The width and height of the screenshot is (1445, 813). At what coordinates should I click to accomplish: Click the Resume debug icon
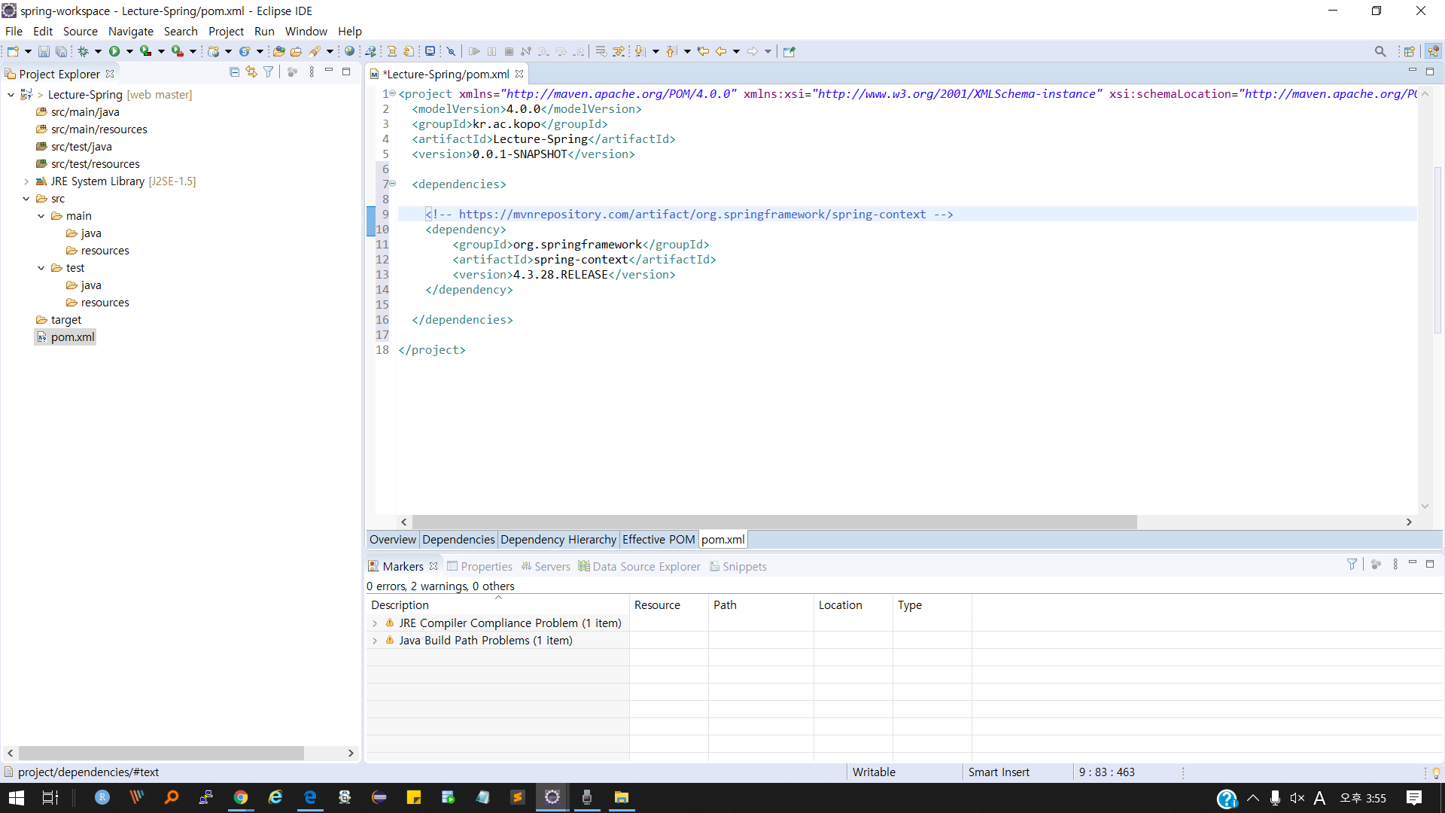tap(474, 51)
